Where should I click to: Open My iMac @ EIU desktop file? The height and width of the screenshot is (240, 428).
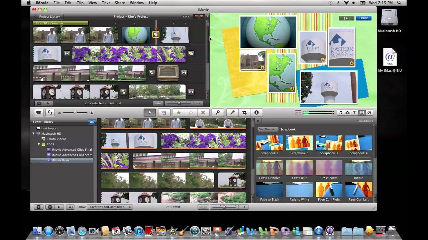pyautogui.click(x=390, y=60)
